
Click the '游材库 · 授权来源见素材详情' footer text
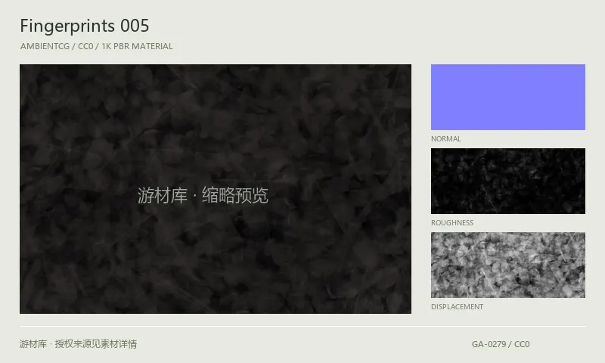[x=79, y=343]
